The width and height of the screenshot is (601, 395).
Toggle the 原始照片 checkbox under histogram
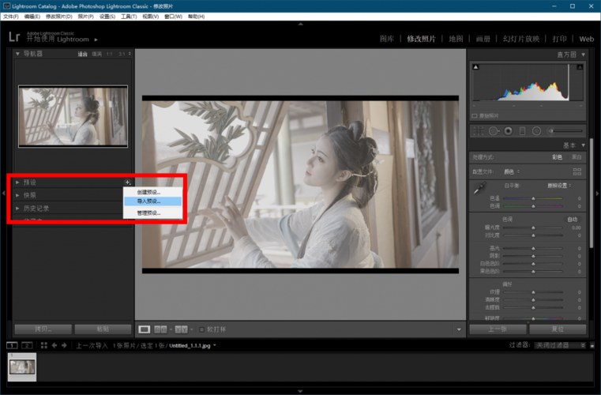(476, 115)
